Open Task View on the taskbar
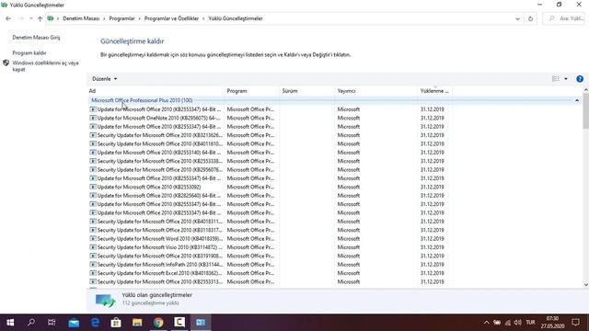The height and width of the screenshot is (331, 589). (52, 323)
